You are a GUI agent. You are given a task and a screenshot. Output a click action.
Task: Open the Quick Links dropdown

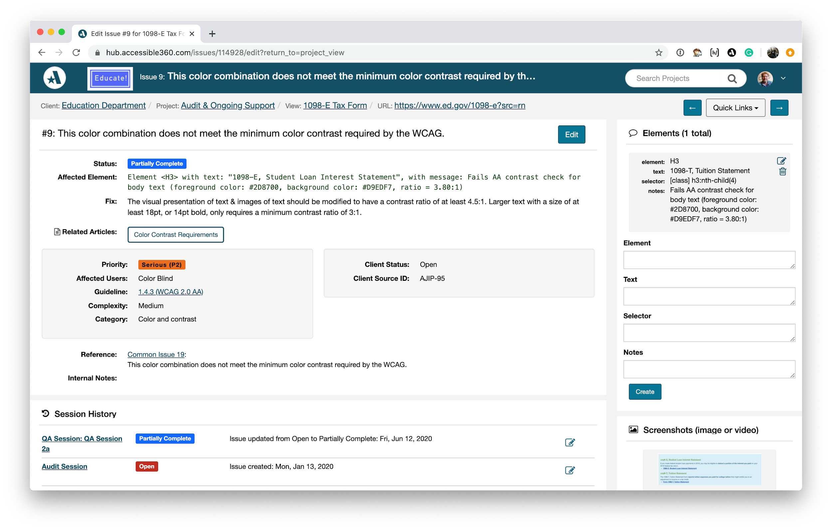coord(735,108)
